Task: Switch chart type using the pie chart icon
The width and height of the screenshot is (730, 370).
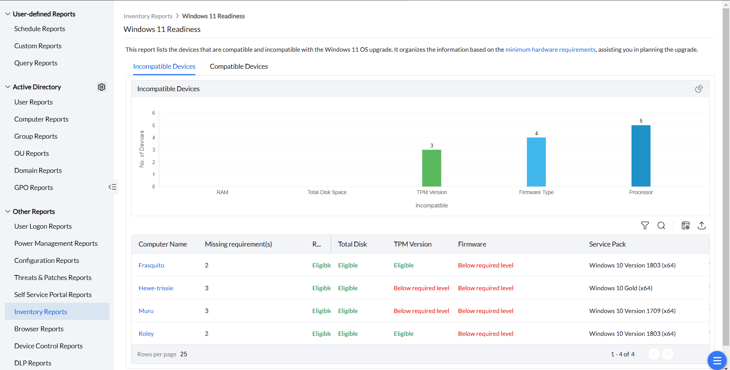Action: click(x=698, y=89)
